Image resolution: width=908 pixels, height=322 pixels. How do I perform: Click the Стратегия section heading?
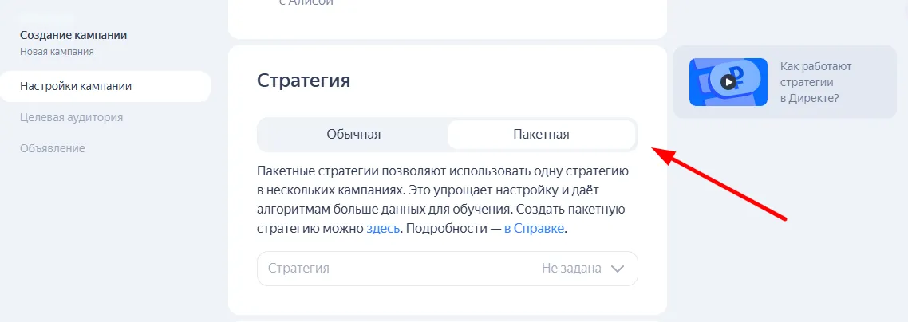[303, 80]
